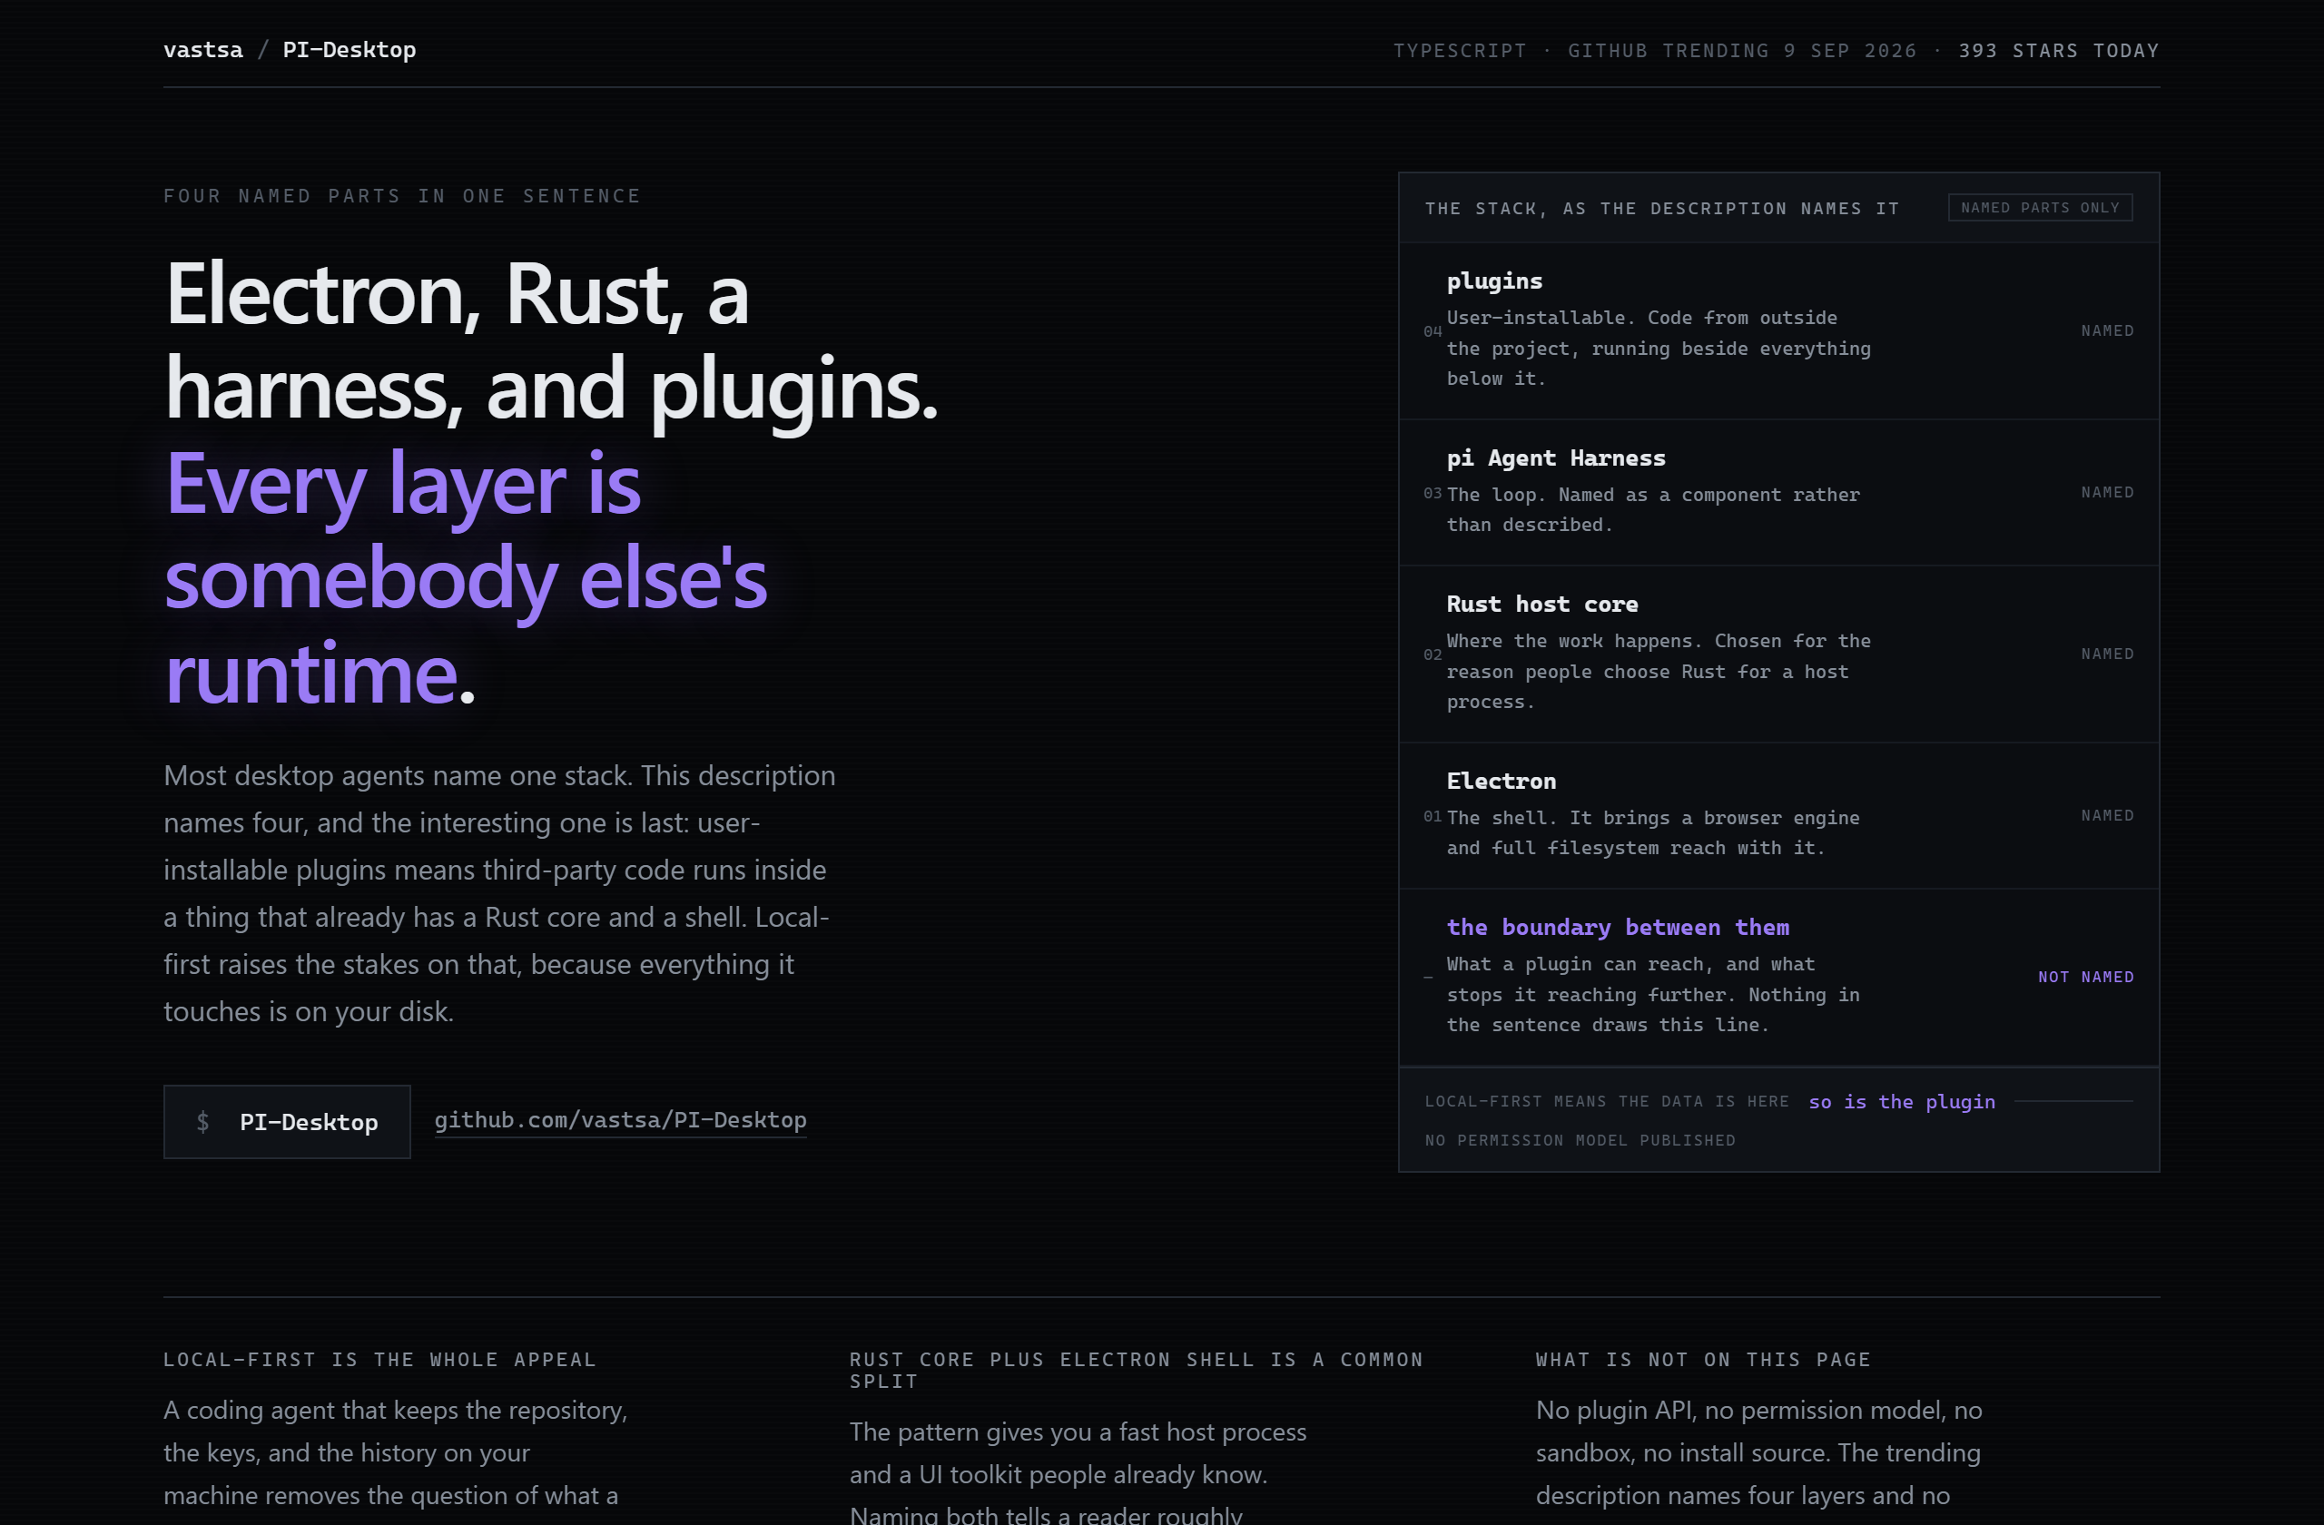Viewport: 2324px width, 1525px height.
Task: Click the vastsa owner name in header
Action: click(x=203, y=50)
